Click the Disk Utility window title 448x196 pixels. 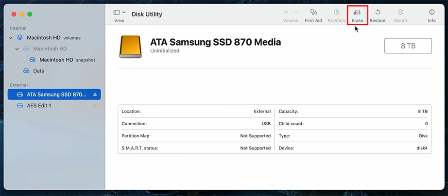pos(147,14)
